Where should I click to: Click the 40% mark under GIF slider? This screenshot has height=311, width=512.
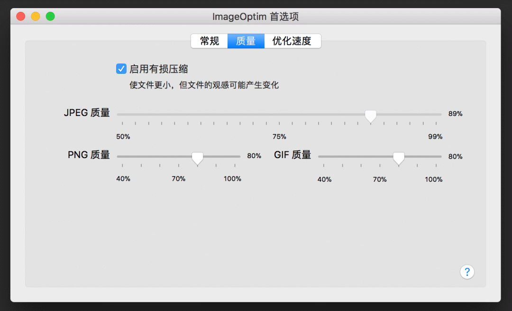[x=324, y=179]
